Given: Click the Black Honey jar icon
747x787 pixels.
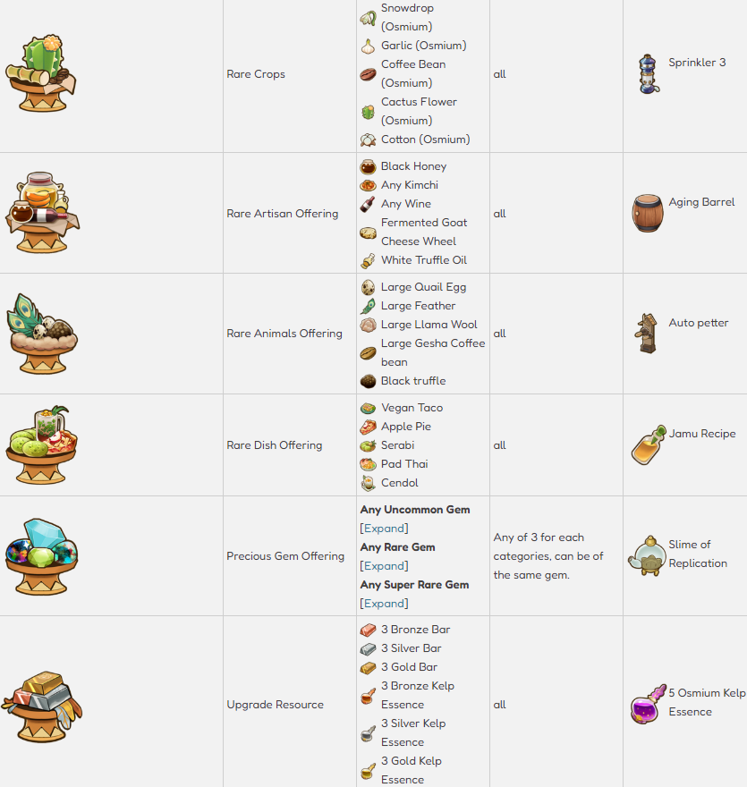Looking at the screenshot, I should (x=368, y=166).
